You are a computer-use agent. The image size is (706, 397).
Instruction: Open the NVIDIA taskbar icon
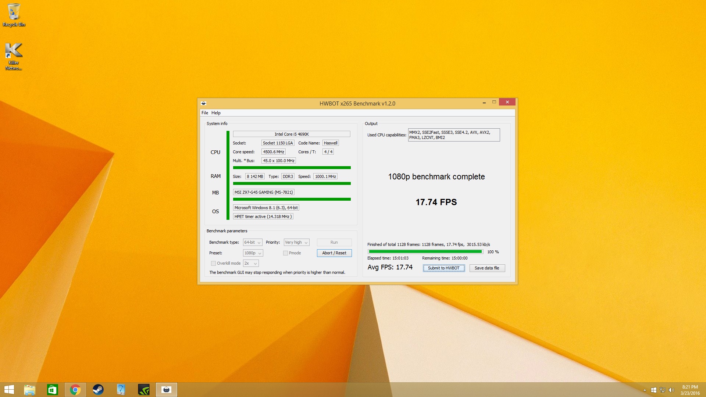pos(144,390)
